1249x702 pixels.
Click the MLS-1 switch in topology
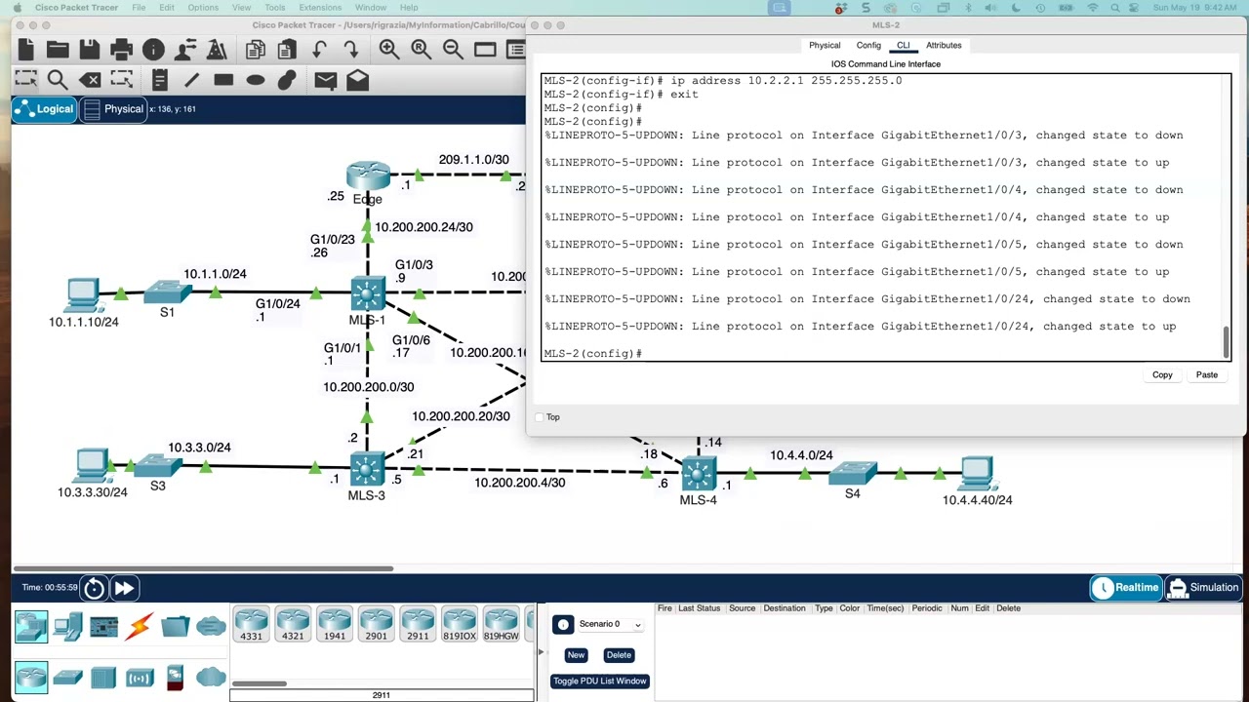point(368,292)
